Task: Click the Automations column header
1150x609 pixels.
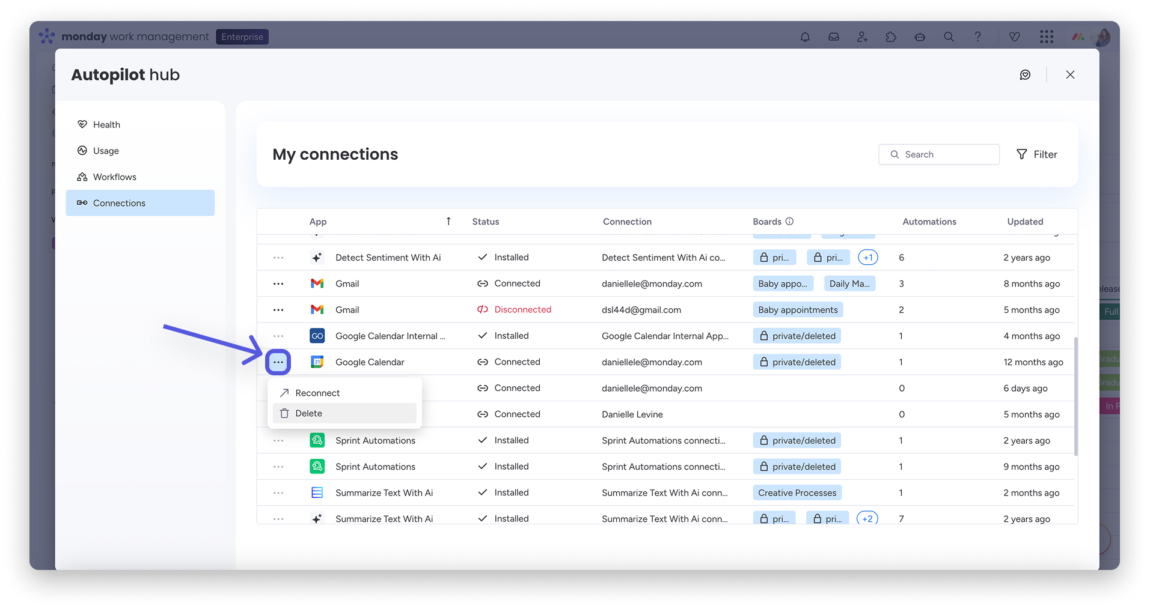Action: (929, 222)
